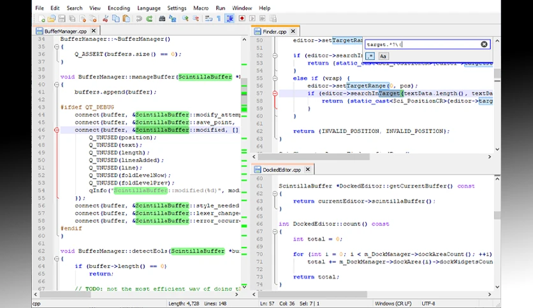533x308 pixels.
Task: Click BufferManager vertical scrollbar thumb
Action: point(244,94)
